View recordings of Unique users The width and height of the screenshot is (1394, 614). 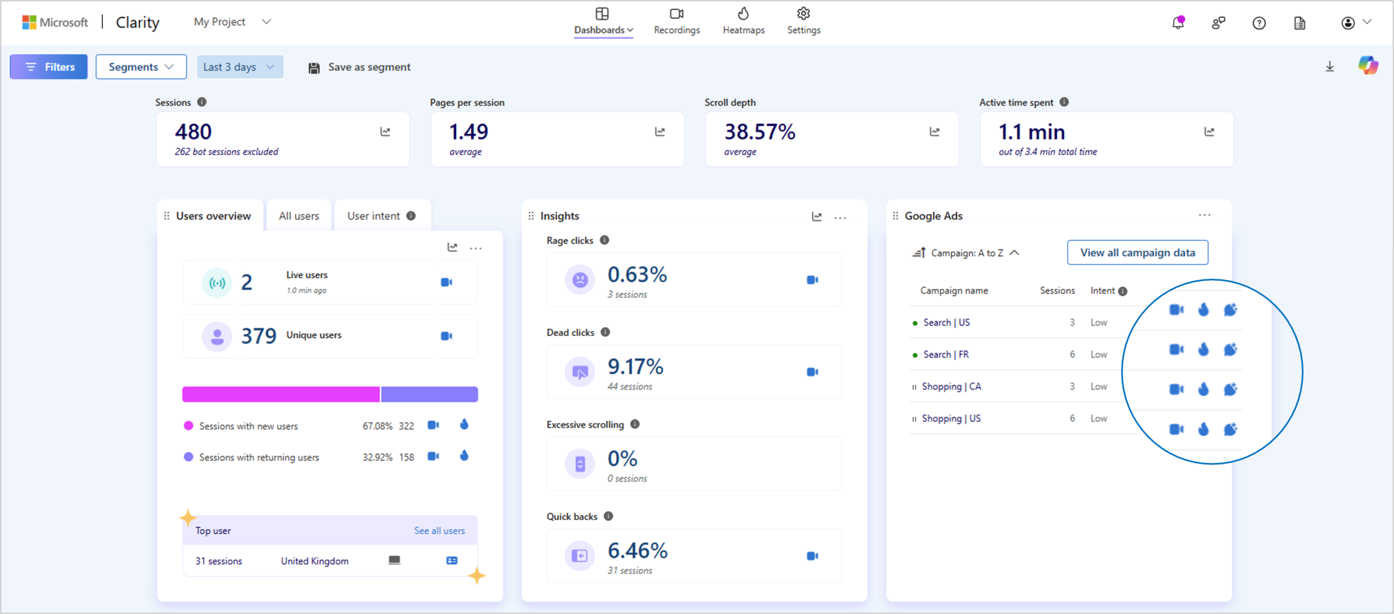tap(447, 336)
